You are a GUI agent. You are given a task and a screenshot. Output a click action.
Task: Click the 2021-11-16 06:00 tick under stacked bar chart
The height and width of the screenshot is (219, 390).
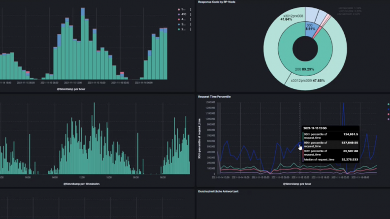pos(143,83)
